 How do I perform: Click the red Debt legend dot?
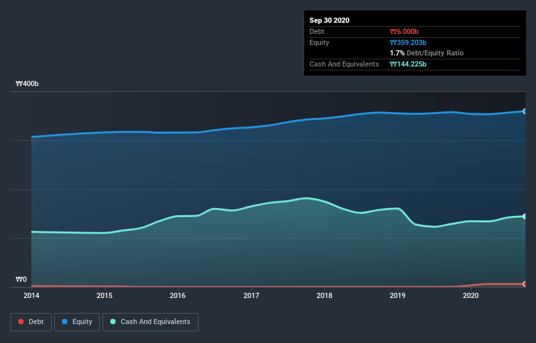pyautogui.click(x=21, y=321)
